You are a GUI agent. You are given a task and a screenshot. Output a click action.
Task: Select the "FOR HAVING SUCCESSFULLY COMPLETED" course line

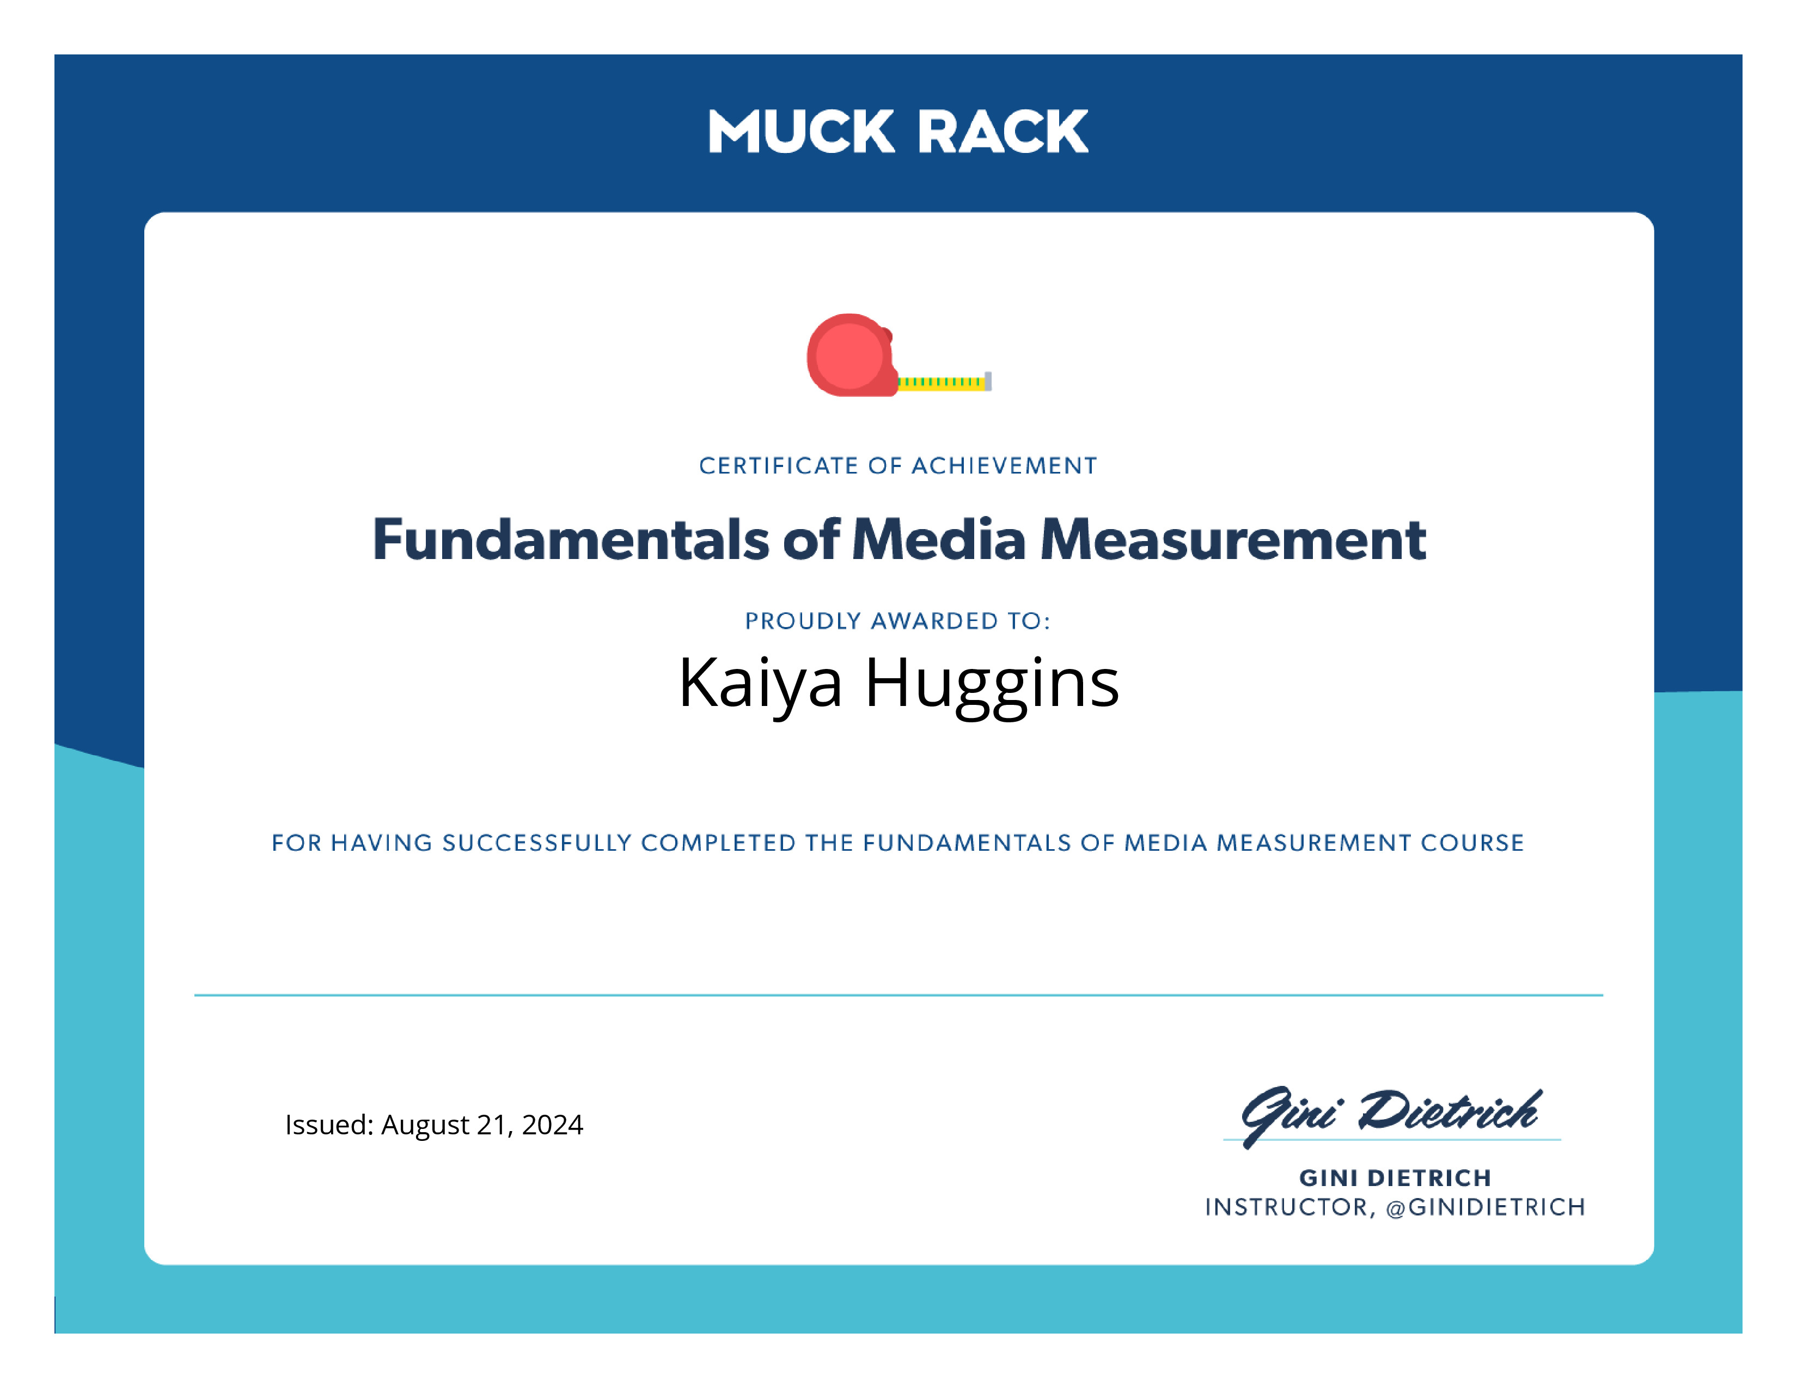click(898, 843)
